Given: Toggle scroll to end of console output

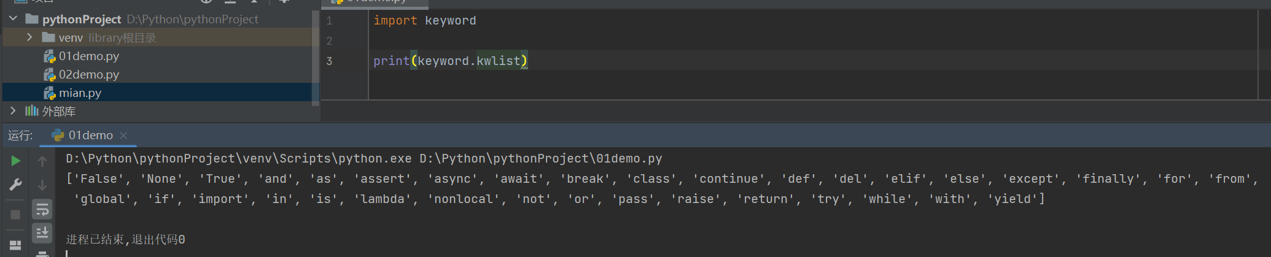Looking at the screenshot, I should 42,232.
